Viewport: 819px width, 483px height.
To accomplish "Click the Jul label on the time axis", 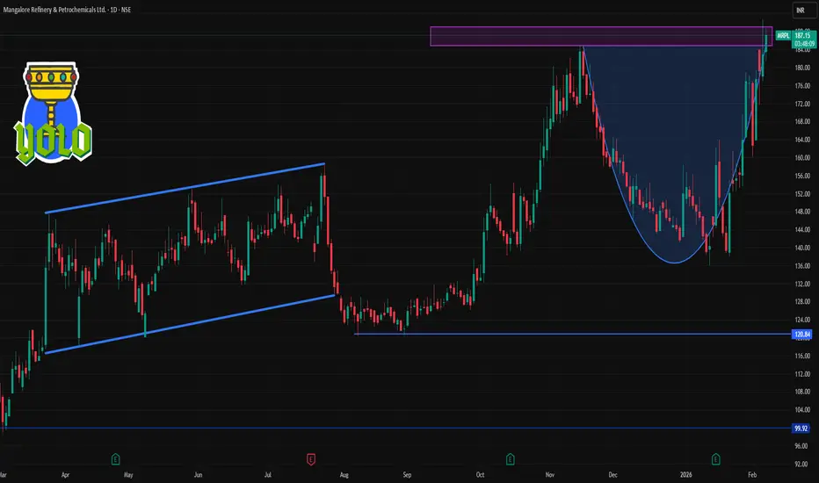I will [268, 475].
